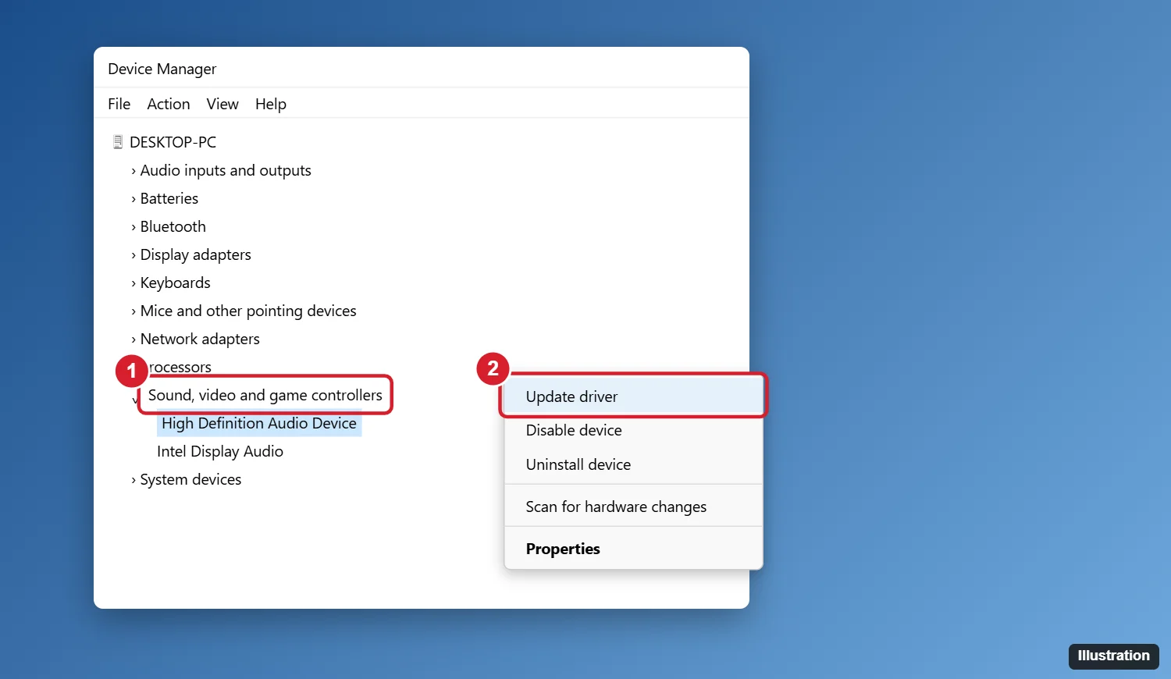Open Properties from the context menu
Screen dimensions: 1171x679
633,549
